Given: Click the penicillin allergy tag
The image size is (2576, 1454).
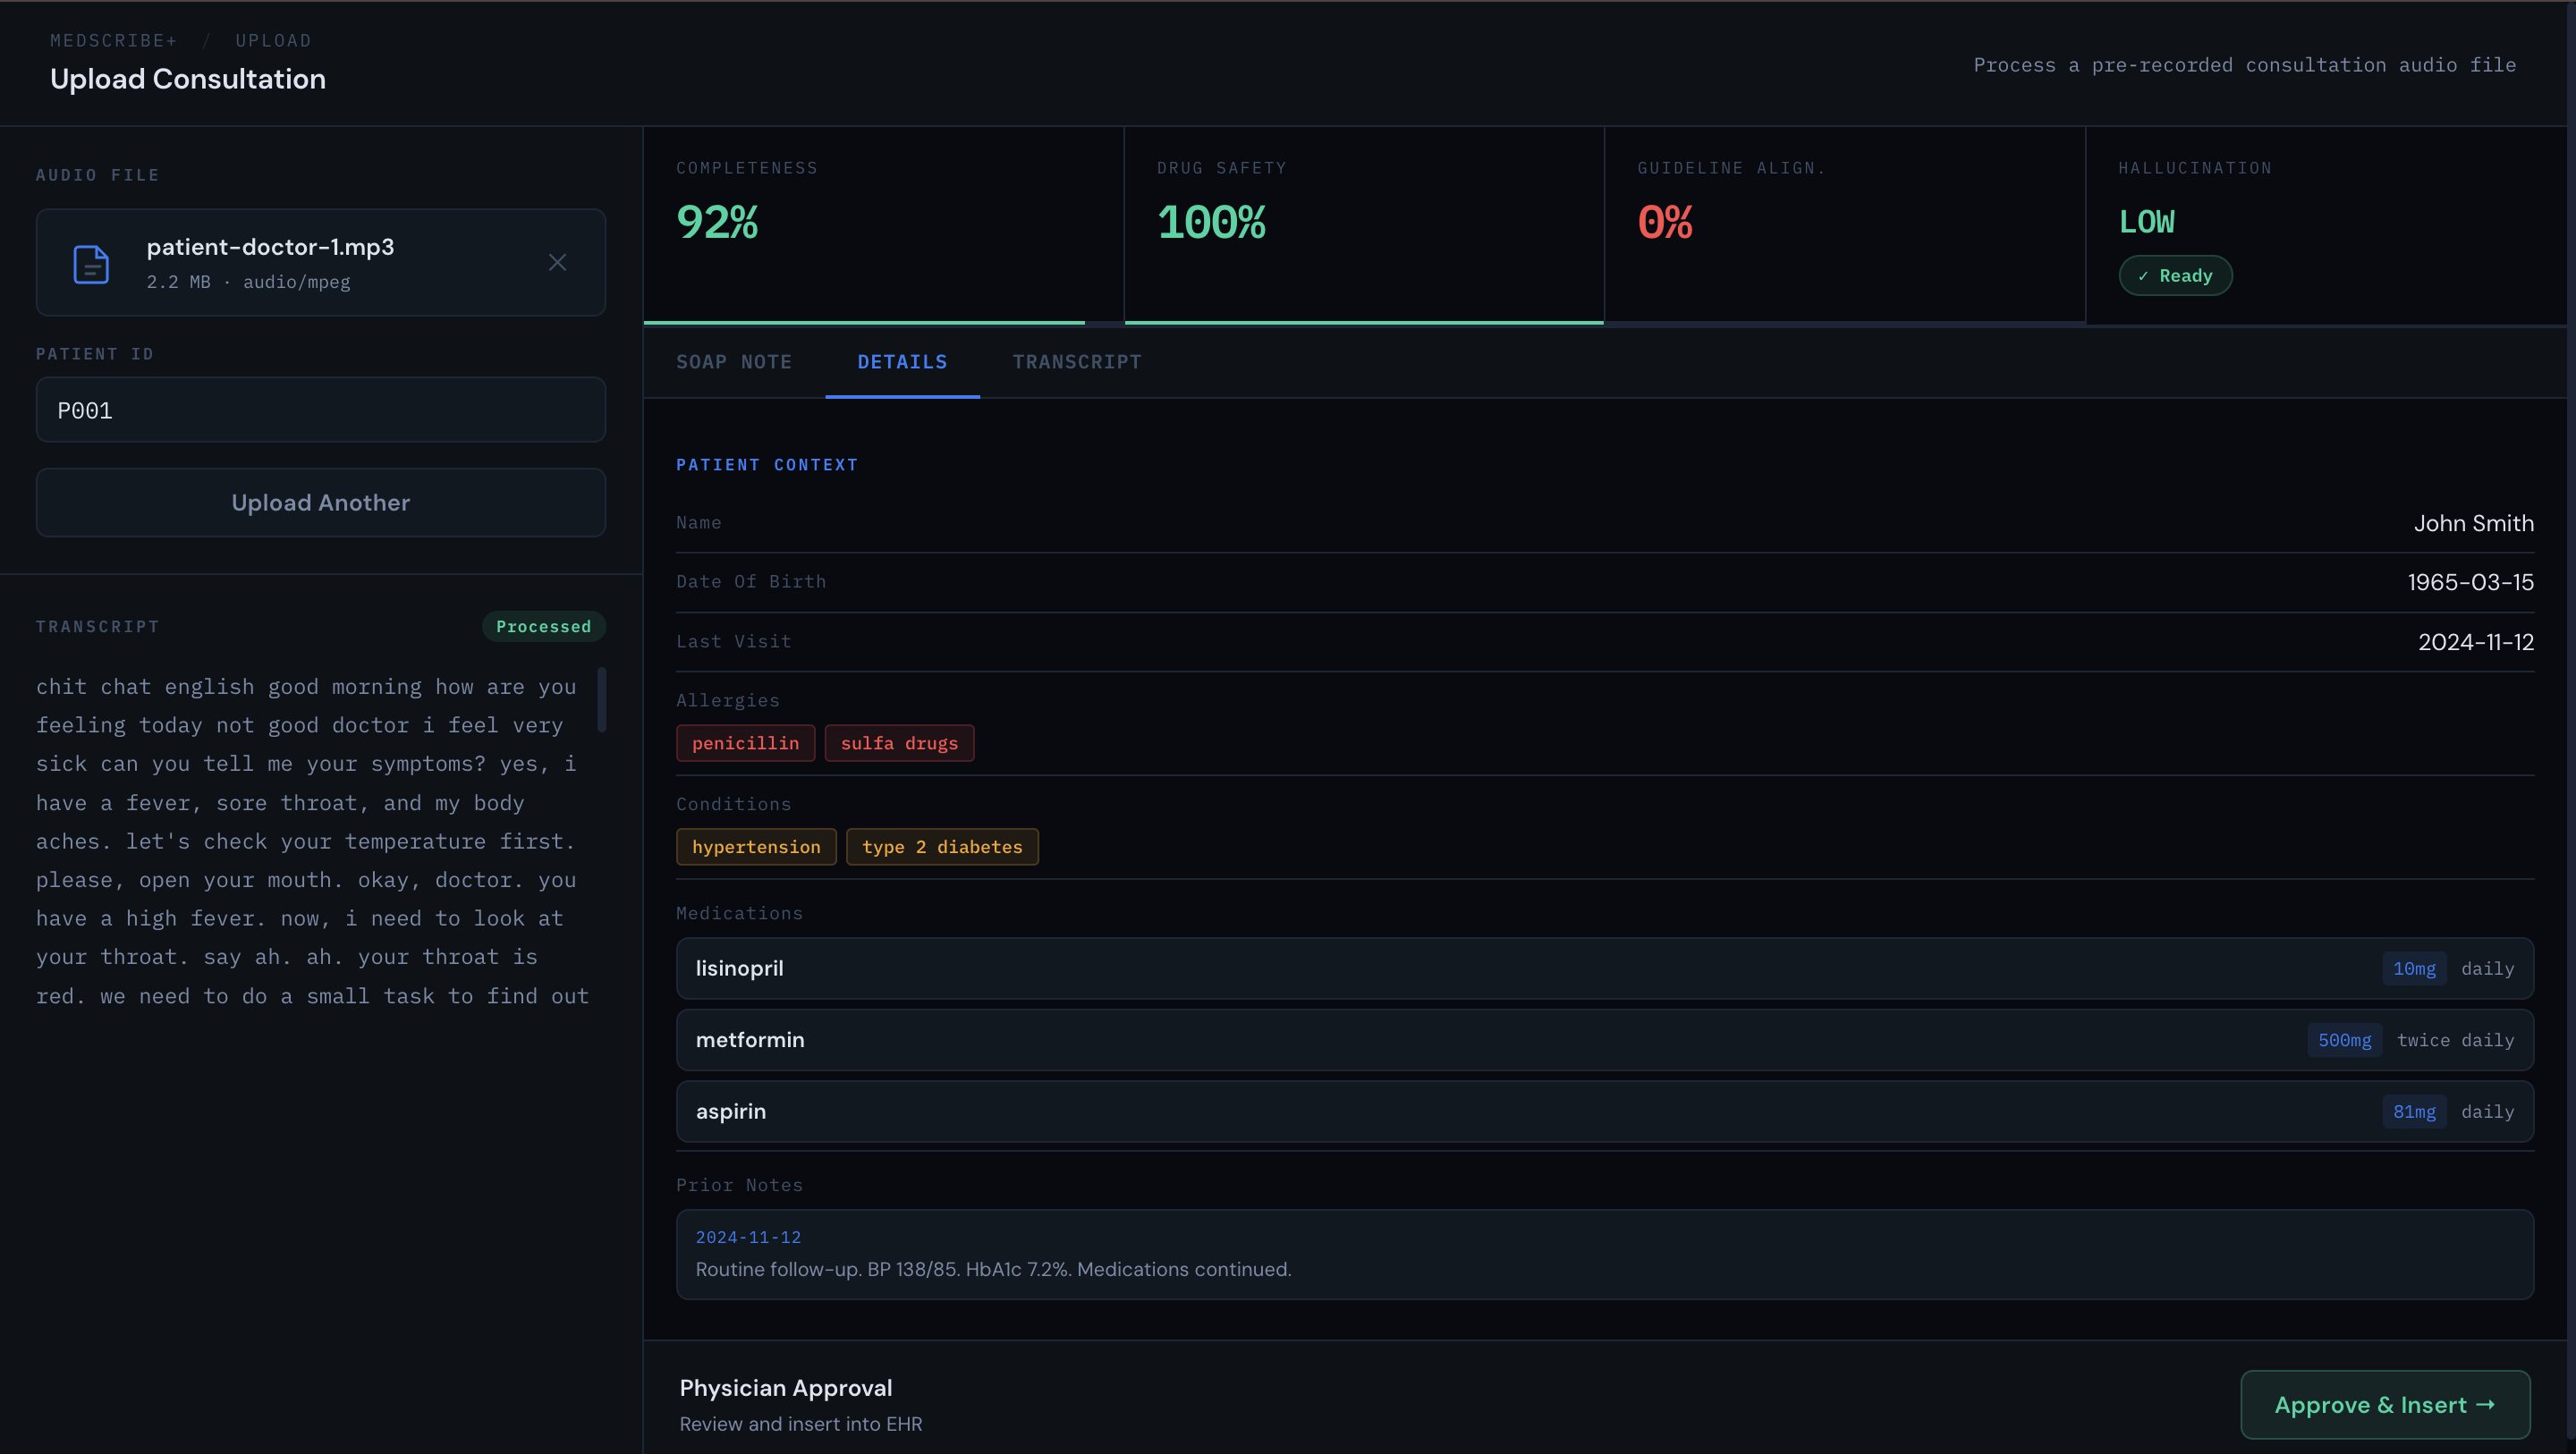Looking at the screenshot, I should coord(745,743).
